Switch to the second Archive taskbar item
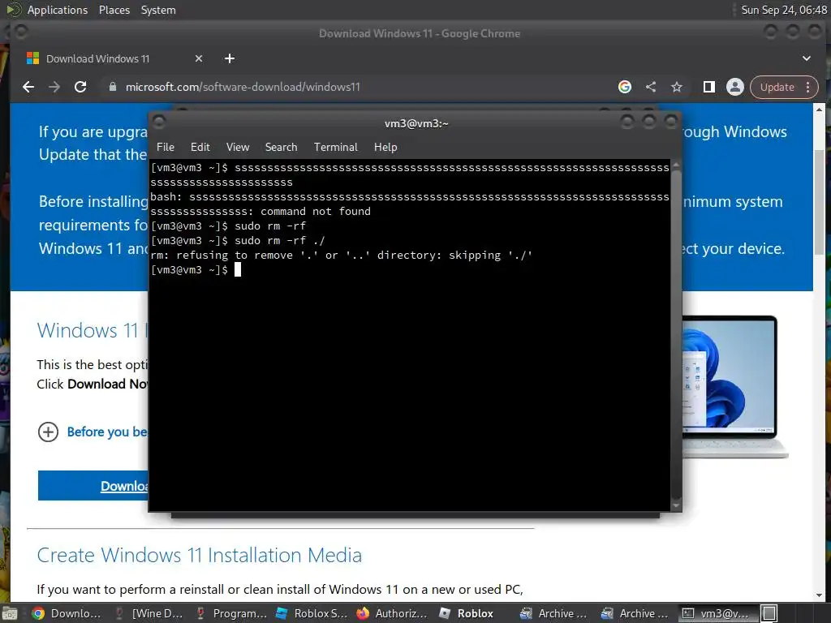 pos(634,613)
